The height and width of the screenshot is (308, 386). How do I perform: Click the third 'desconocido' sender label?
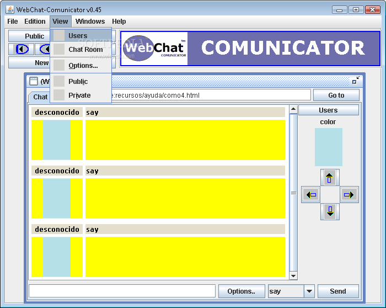pyautogui.click(x=57, y=229)
